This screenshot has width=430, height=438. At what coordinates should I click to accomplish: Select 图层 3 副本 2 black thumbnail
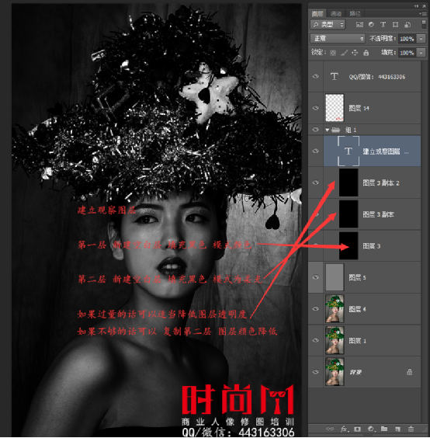tap(349, 182)
